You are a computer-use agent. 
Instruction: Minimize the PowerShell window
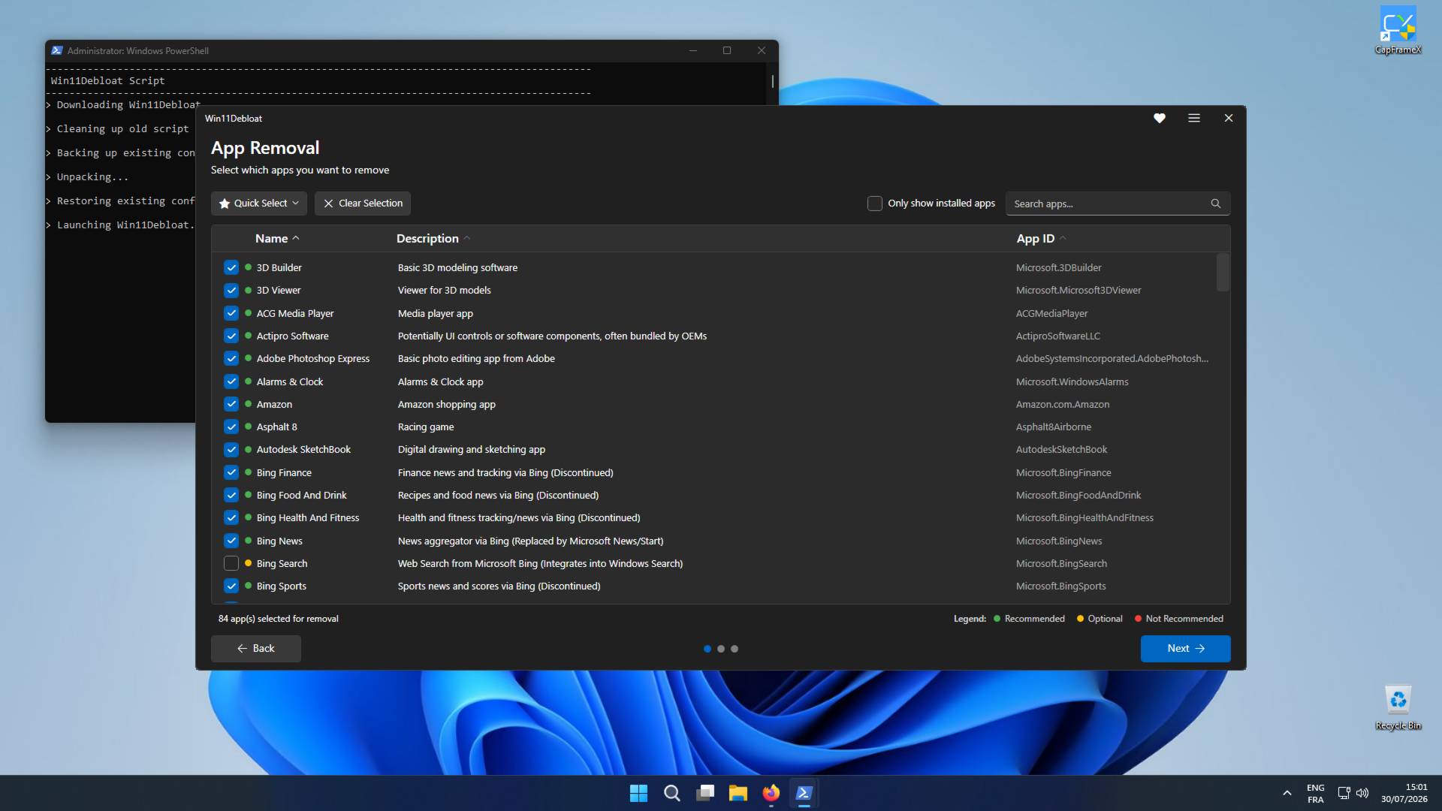tap(693, 50)
